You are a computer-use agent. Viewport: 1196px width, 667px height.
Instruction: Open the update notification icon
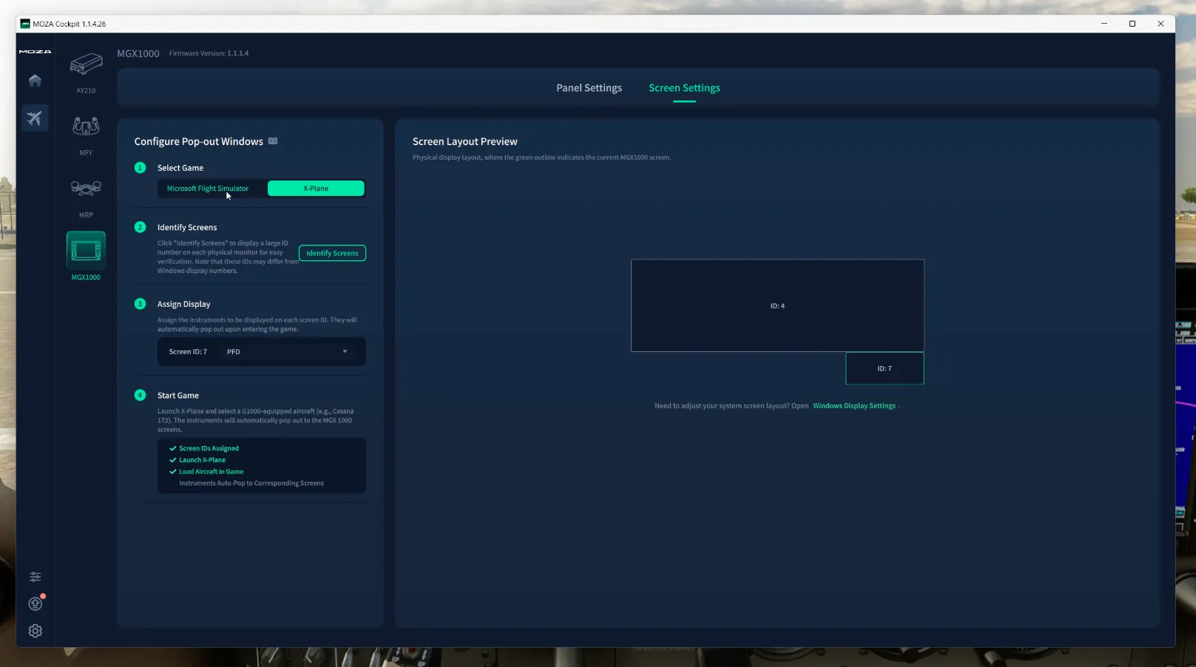click(36, 603)
